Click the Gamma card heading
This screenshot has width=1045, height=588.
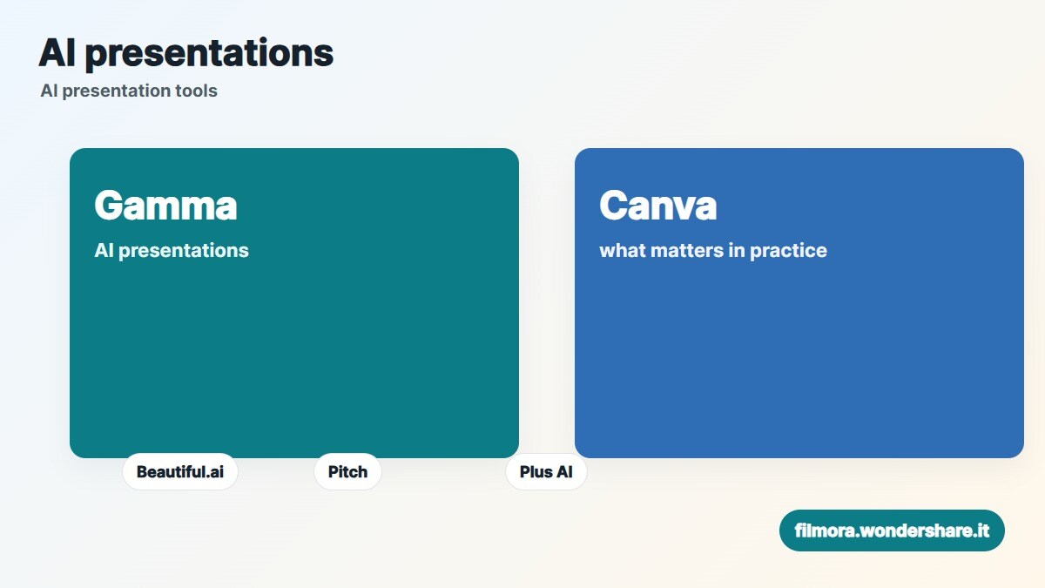(165, 206)
